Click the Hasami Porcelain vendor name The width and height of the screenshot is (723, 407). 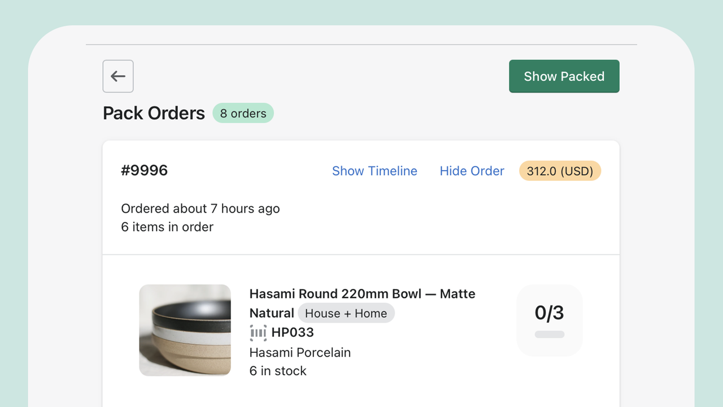tap(300, 352)
